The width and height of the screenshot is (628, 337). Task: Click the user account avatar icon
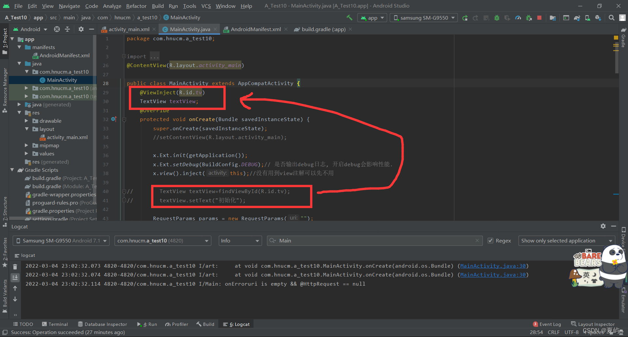pyautogui.click(x=622, y=18)
